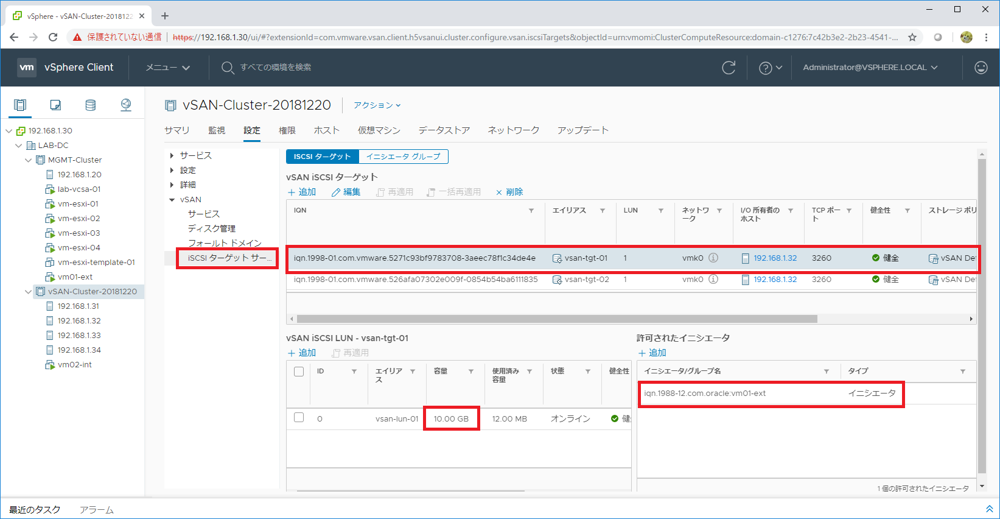Go back in browser
The image size is (1000, 519).
[14, 37]
